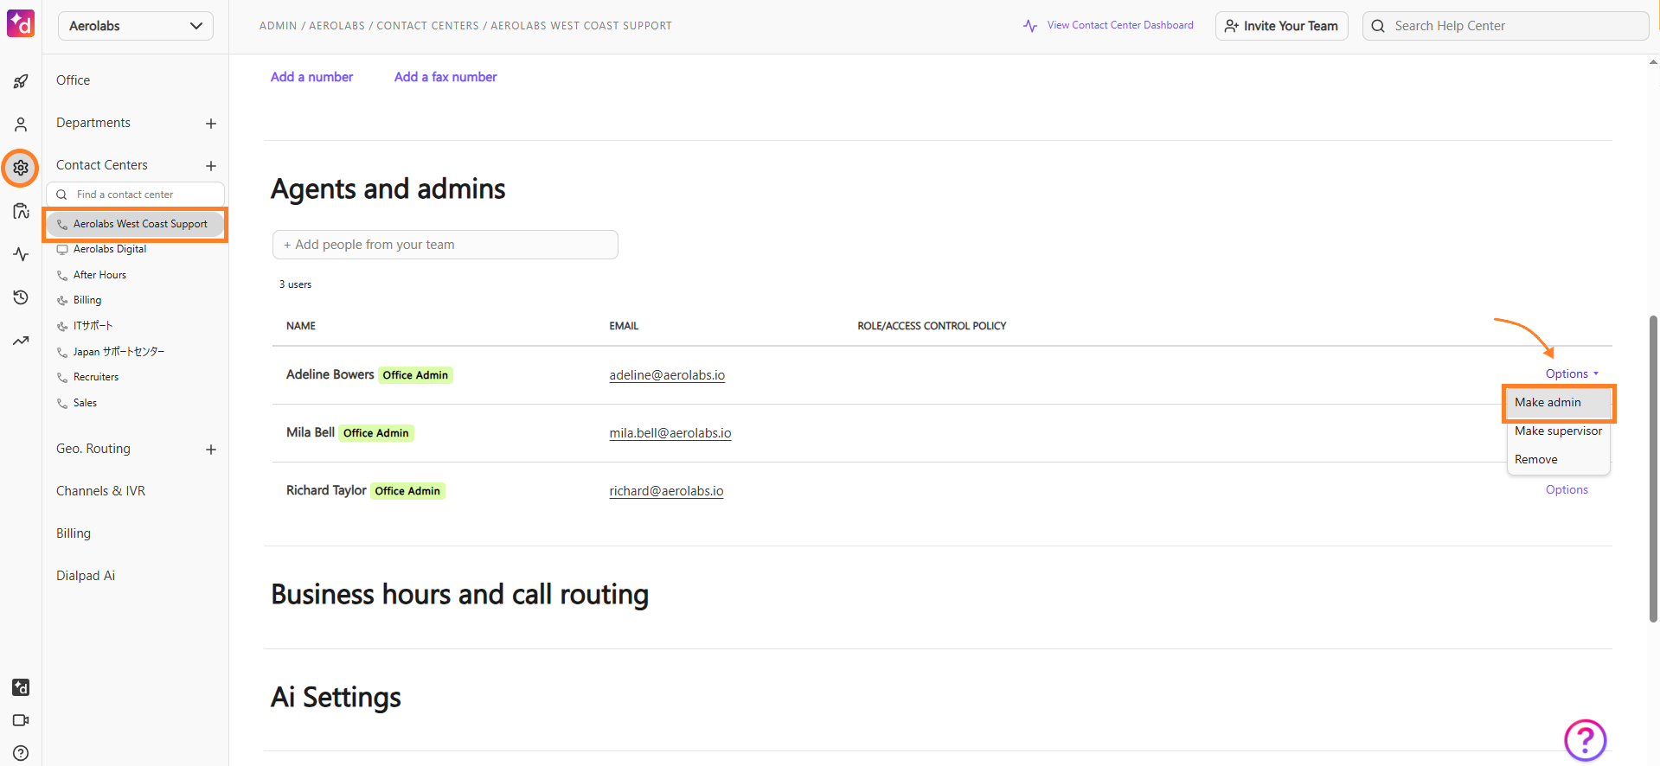Open Channels & IVR in sidebar

[100, 491]
